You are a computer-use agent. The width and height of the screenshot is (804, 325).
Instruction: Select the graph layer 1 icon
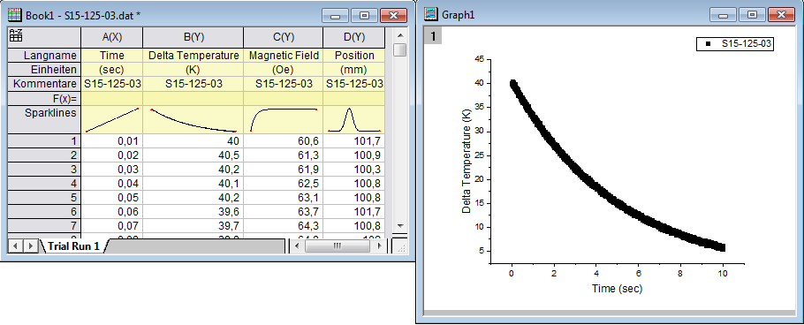[x=434, y=36]
